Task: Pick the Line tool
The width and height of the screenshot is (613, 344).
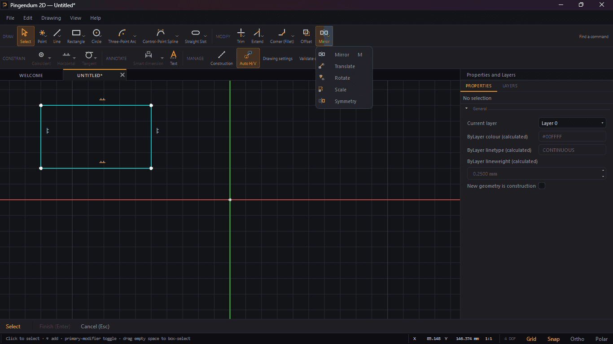Action: click(x=57, y=36)
